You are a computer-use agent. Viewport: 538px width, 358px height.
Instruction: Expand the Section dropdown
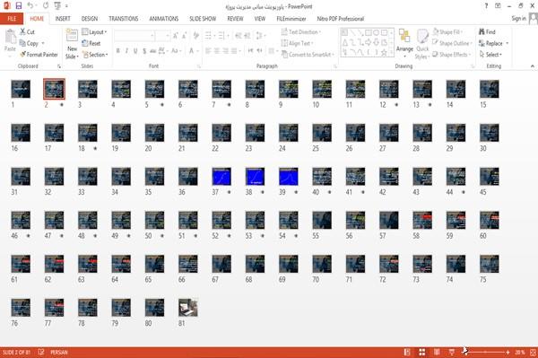coord(95,55)
